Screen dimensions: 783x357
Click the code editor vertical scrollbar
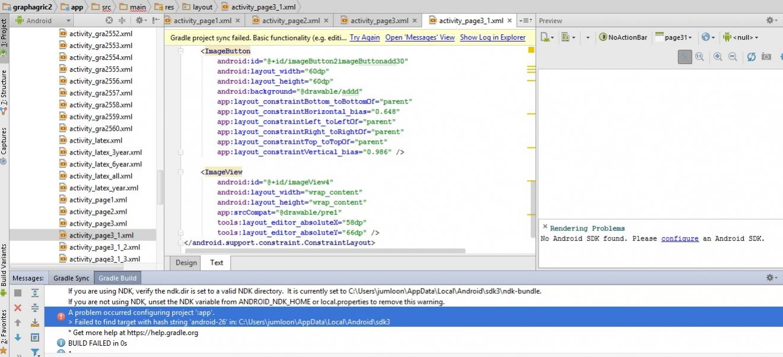tap(531, 209)
